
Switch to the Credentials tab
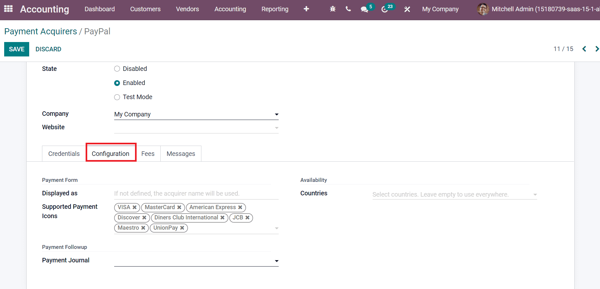tap(64, 154)
